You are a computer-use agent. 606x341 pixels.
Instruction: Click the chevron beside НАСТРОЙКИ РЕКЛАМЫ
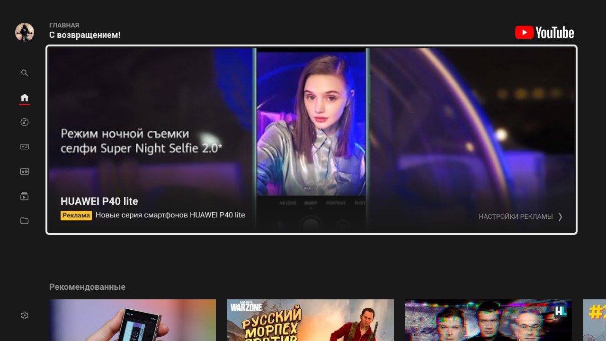561,216
